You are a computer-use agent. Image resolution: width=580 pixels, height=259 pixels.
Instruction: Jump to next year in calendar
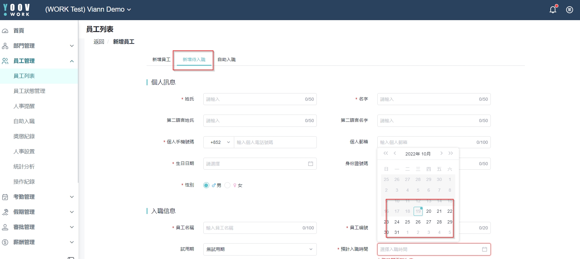point(451,153)
